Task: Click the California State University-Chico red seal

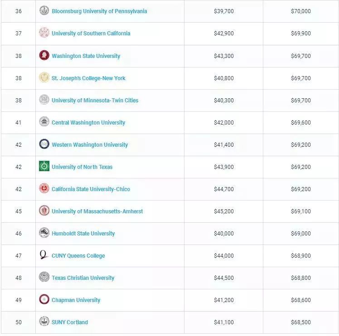Action: [x=44, y=188]
